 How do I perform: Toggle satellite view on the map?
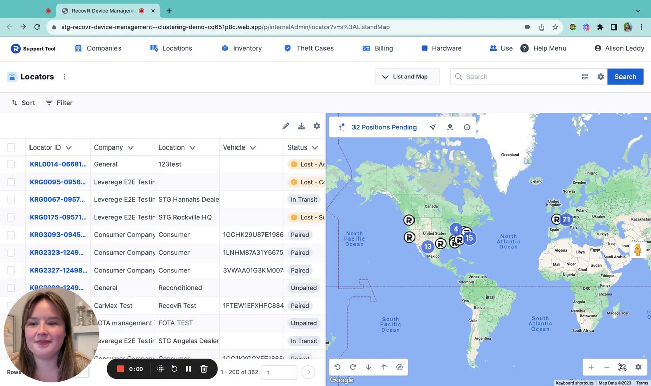[x=622, y=367]
